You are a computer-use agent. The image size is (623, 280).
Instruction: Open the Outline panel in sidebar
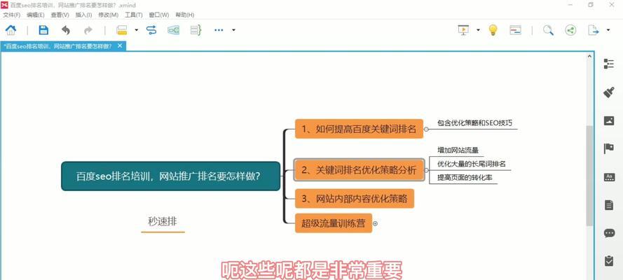tap(609, 64)
